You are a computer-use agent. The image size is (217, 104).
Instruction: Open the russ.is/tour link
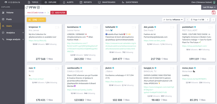pos(36,79)
